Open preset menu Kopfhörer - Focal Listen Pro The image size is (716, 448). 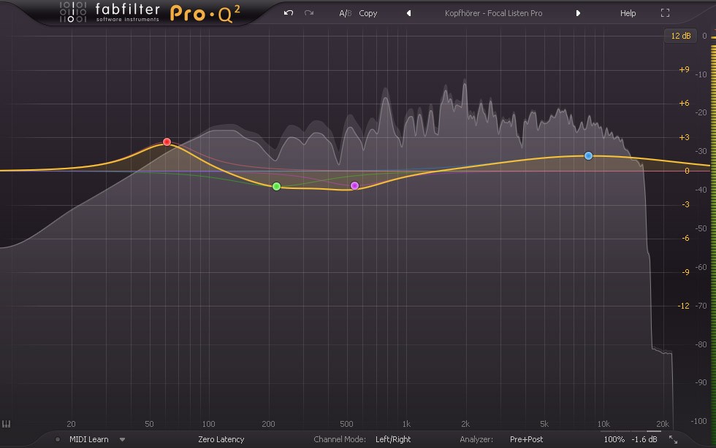(x=494, y=13)
